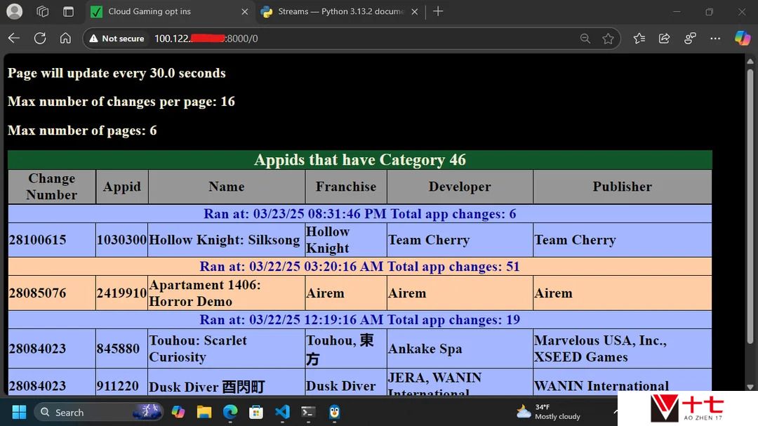Select change number 28100615
Viewport: 758px width, 426px height.
tap(52, 240)
